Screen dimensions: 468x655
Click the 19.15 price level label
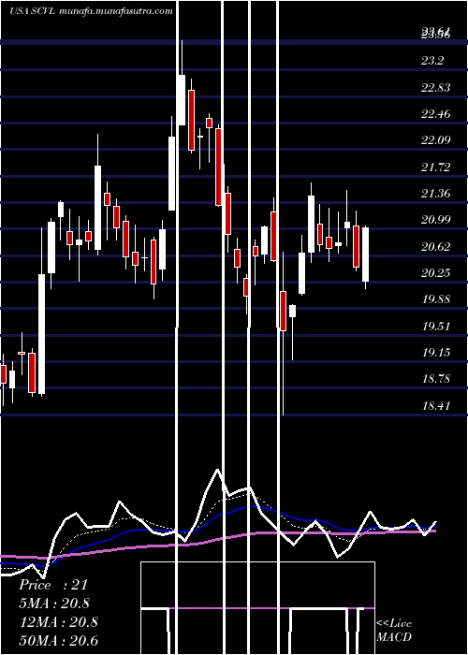(436, 353)
